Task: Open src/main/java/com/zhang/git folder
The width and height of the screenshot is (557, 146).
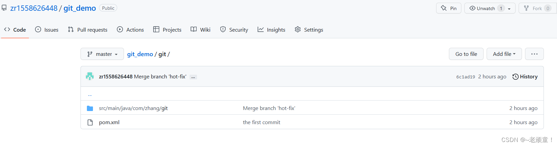Action: pos(133,108)
